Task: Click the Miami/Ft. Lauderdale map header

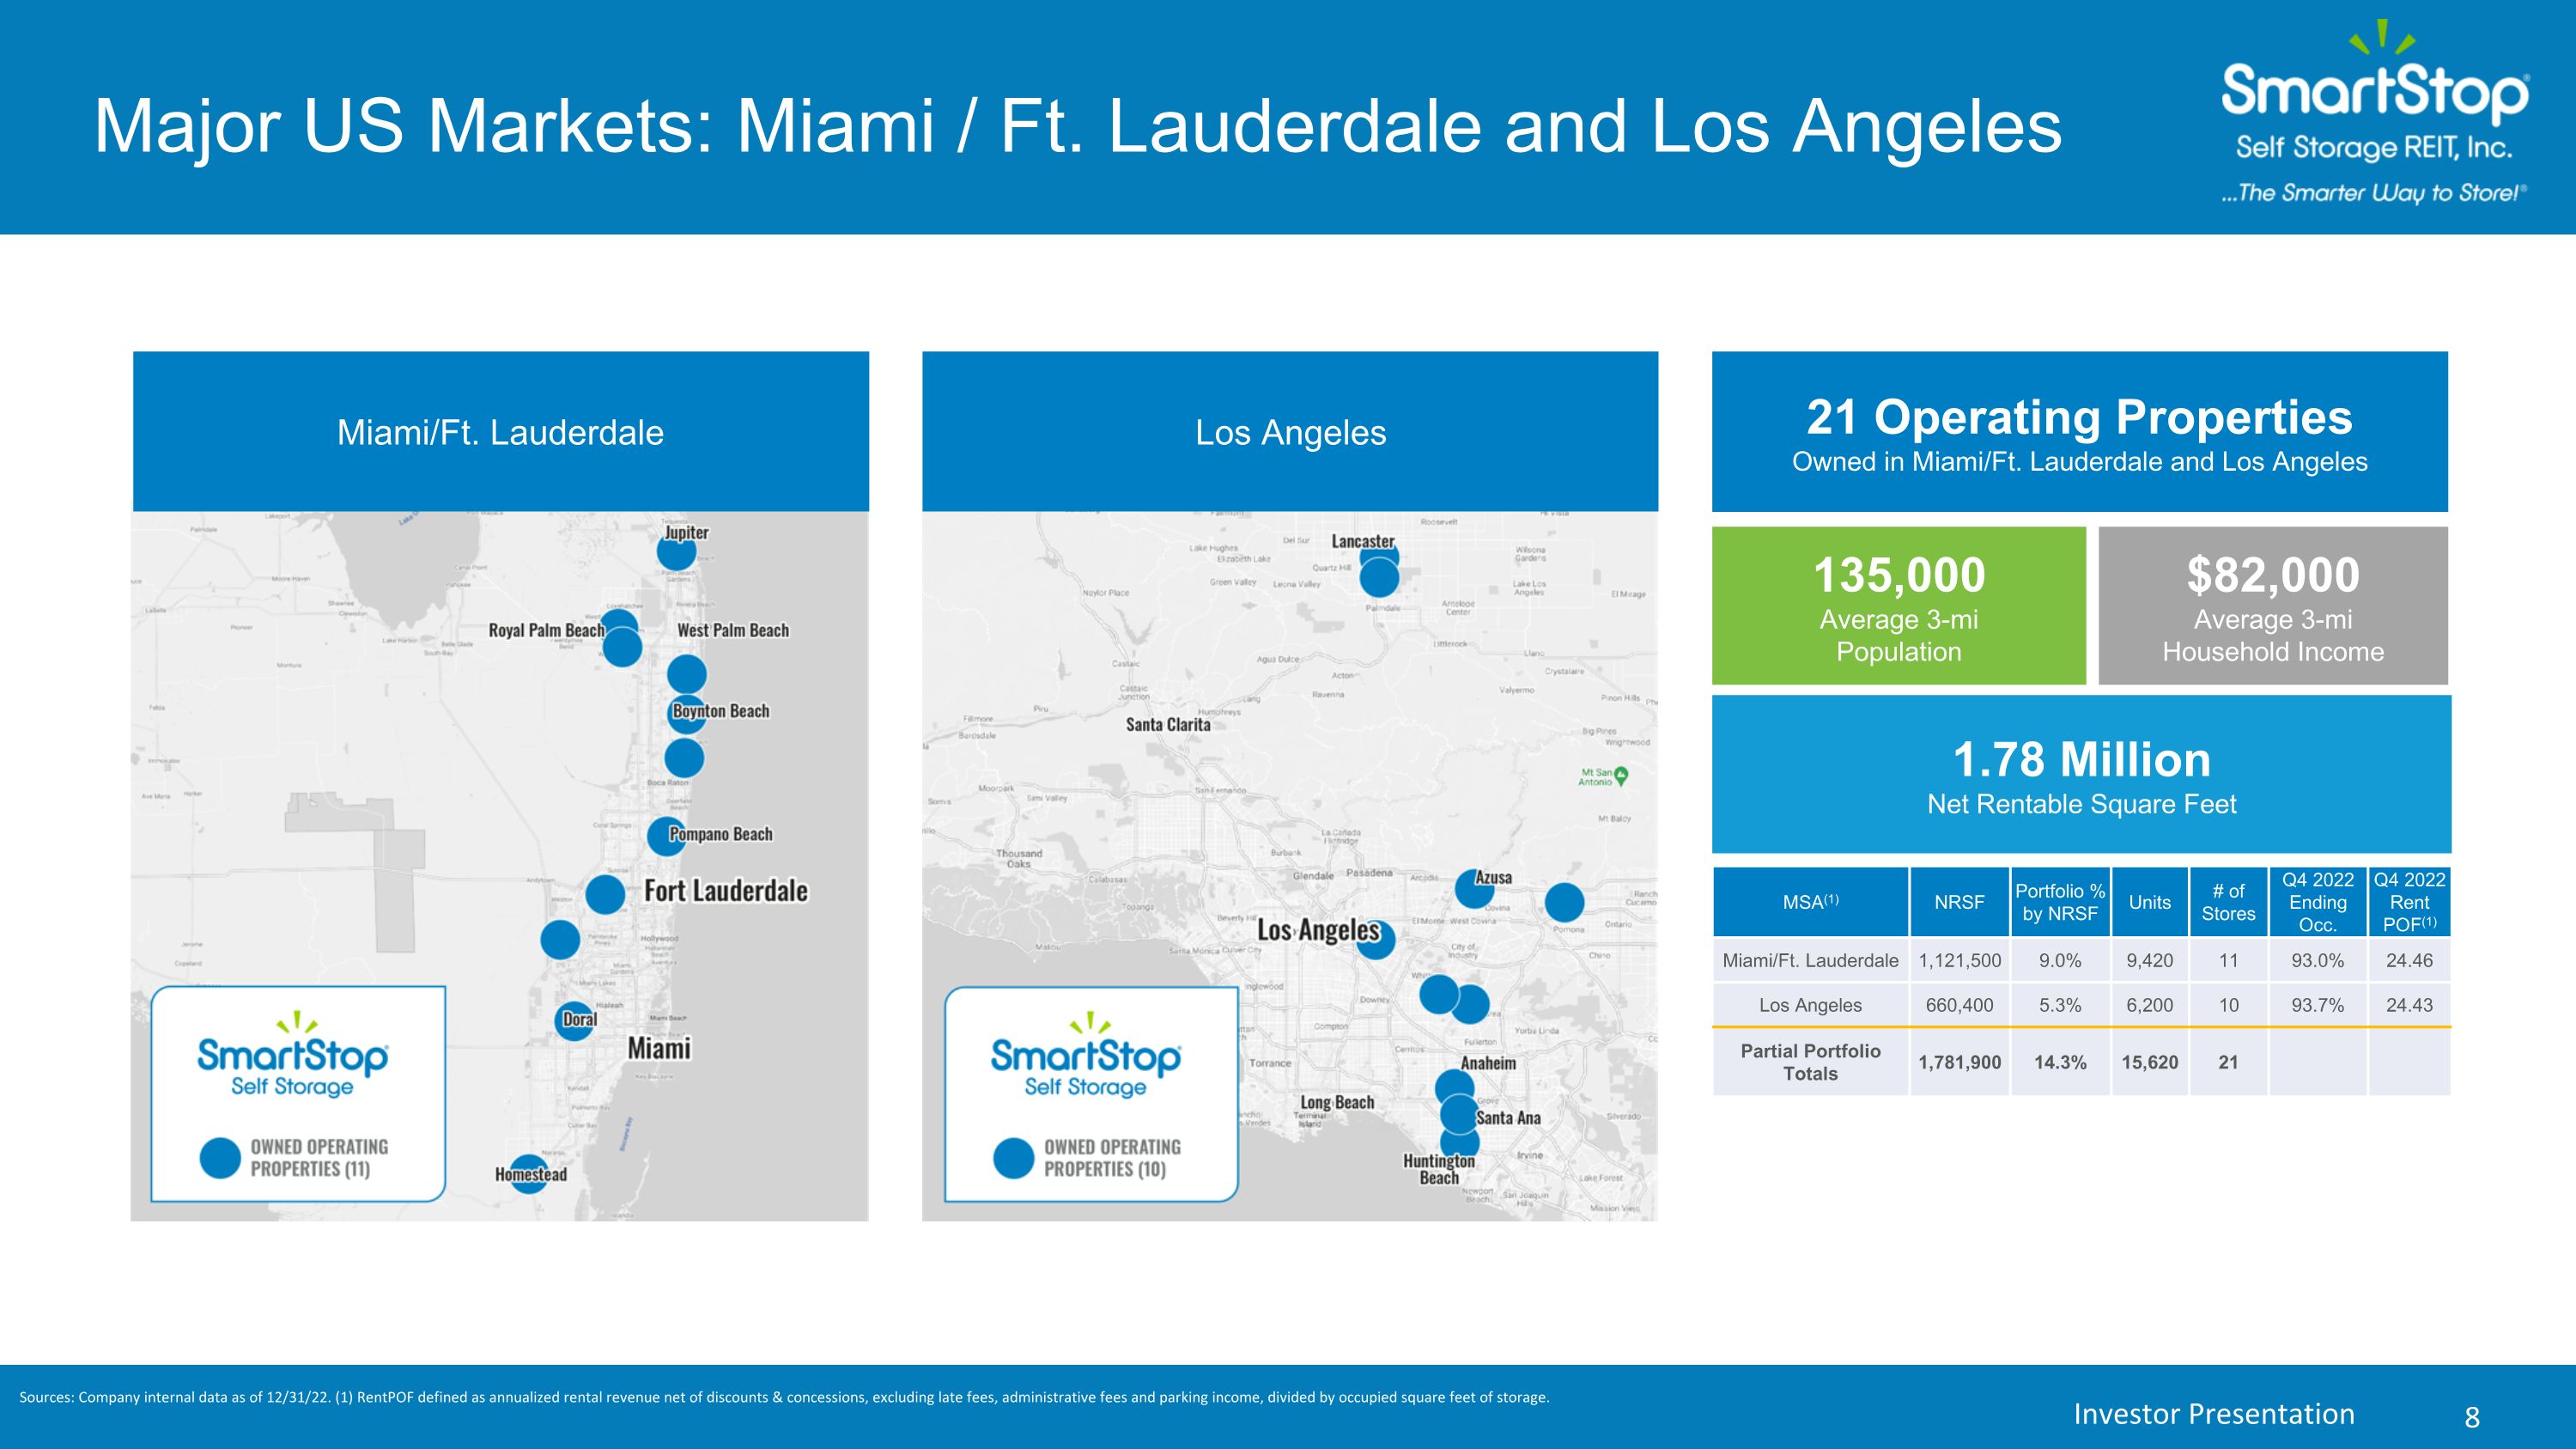Action: tap(501, 431)
